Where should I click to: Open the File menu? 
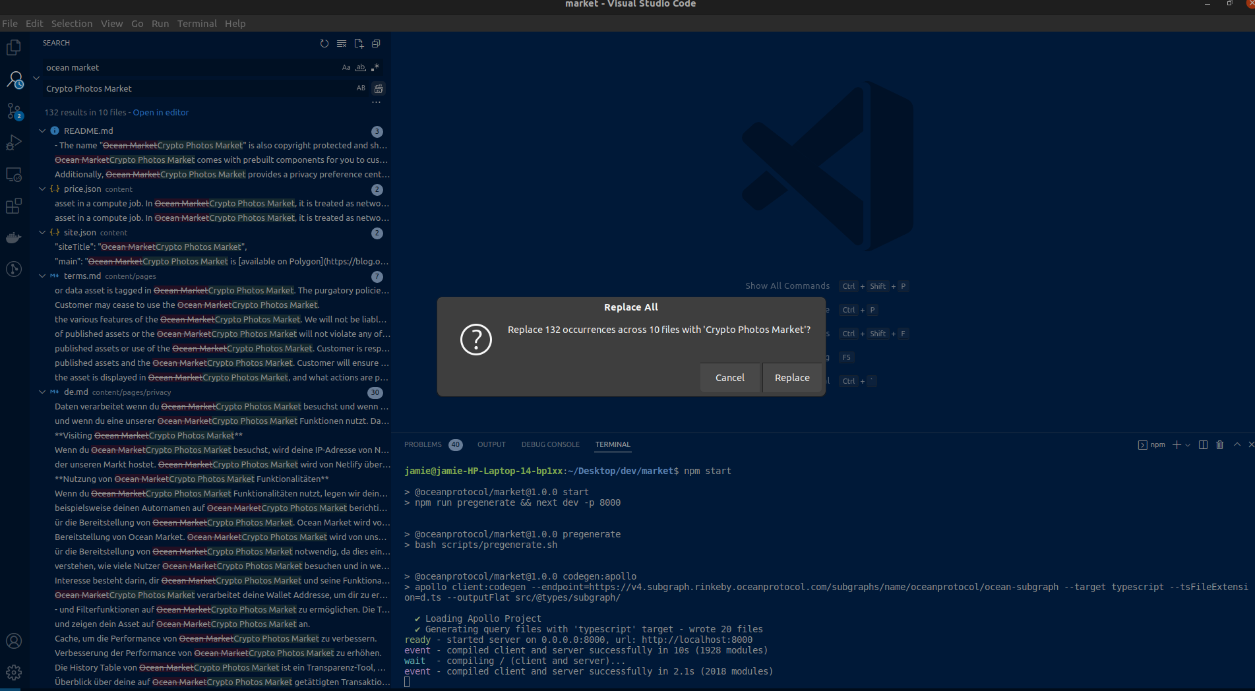click(10, 23)
